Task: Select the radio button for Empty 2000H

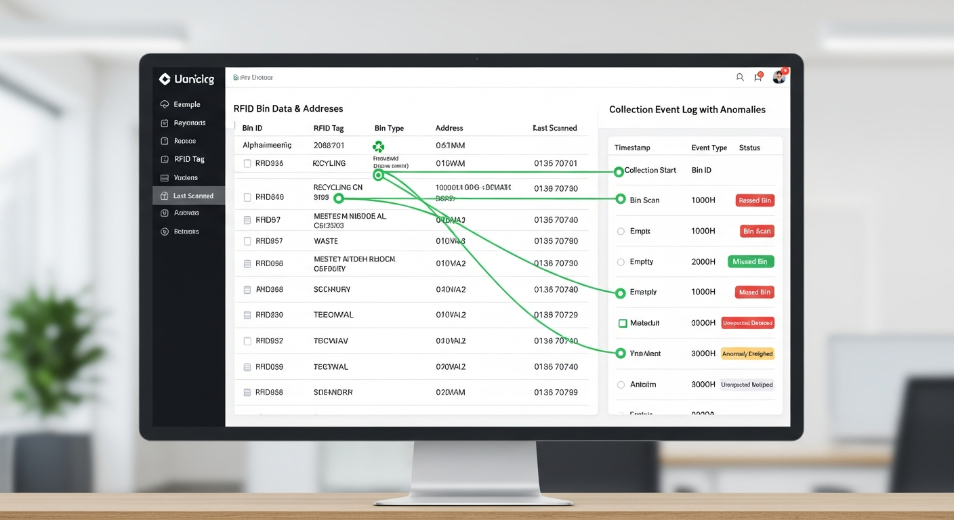Action: point(621,262)
